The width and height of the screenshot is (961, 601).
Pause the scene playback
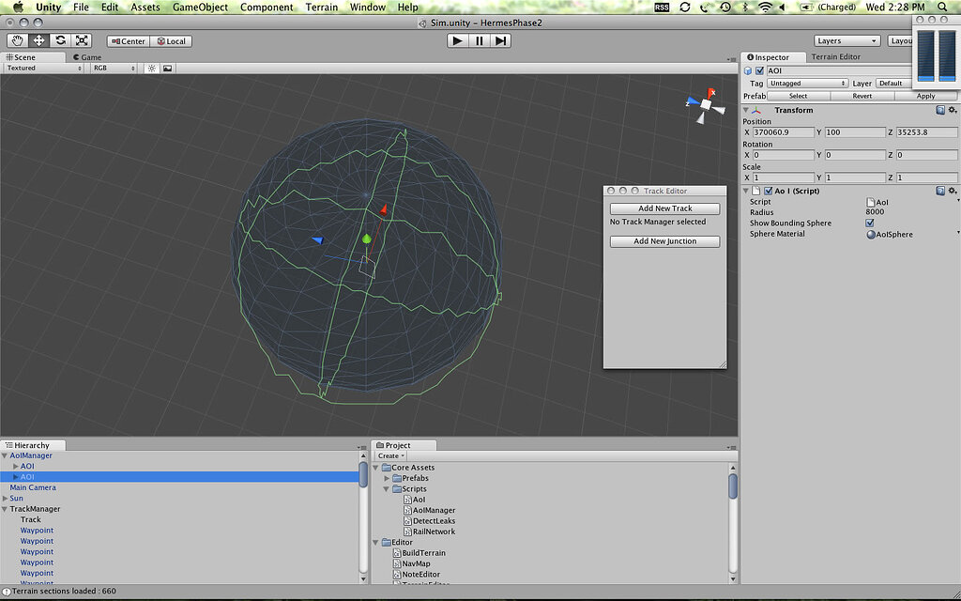479,40
